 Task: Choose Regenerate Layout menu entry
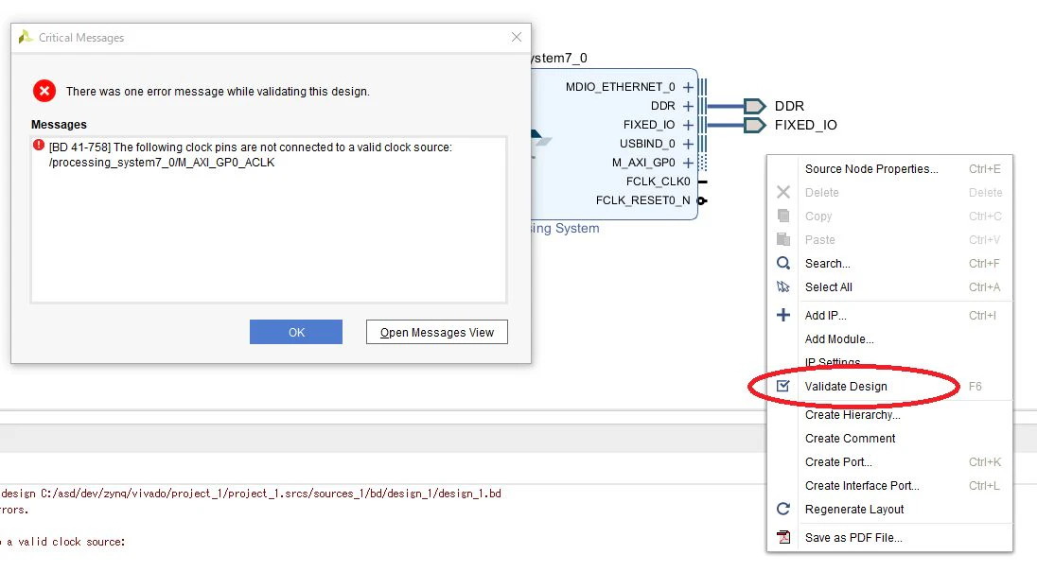pyautogui.click(x=889, y=510)
